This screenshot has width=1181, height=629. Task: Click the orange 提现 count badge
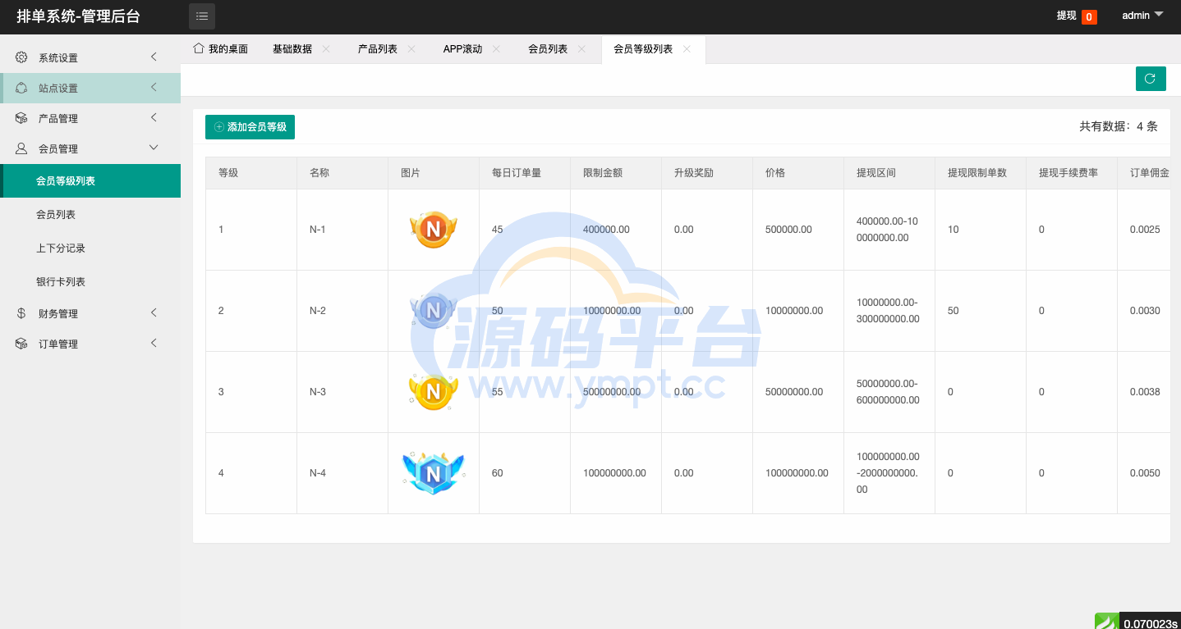pyautogui.click(x=1089, y=16)
